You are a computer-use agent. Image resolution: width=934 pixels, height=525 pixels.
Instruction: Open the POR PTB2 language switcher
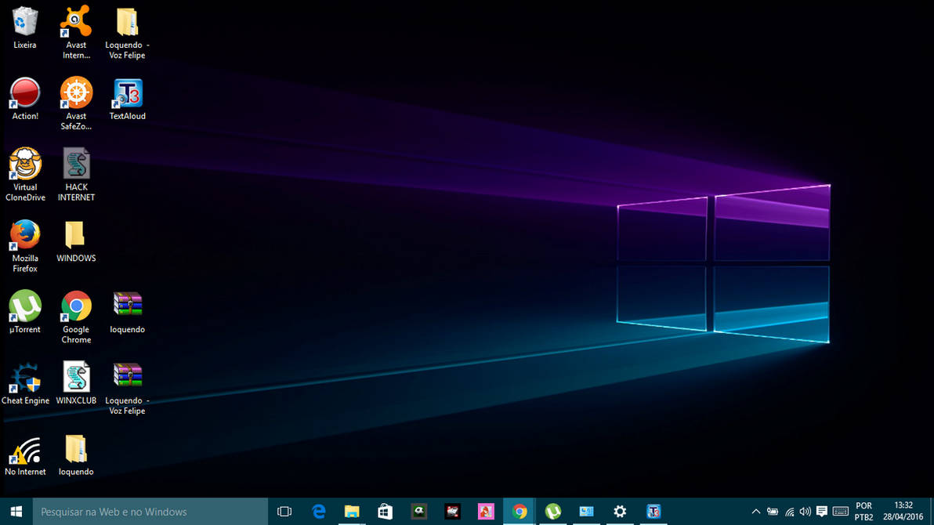coord(863,512)
